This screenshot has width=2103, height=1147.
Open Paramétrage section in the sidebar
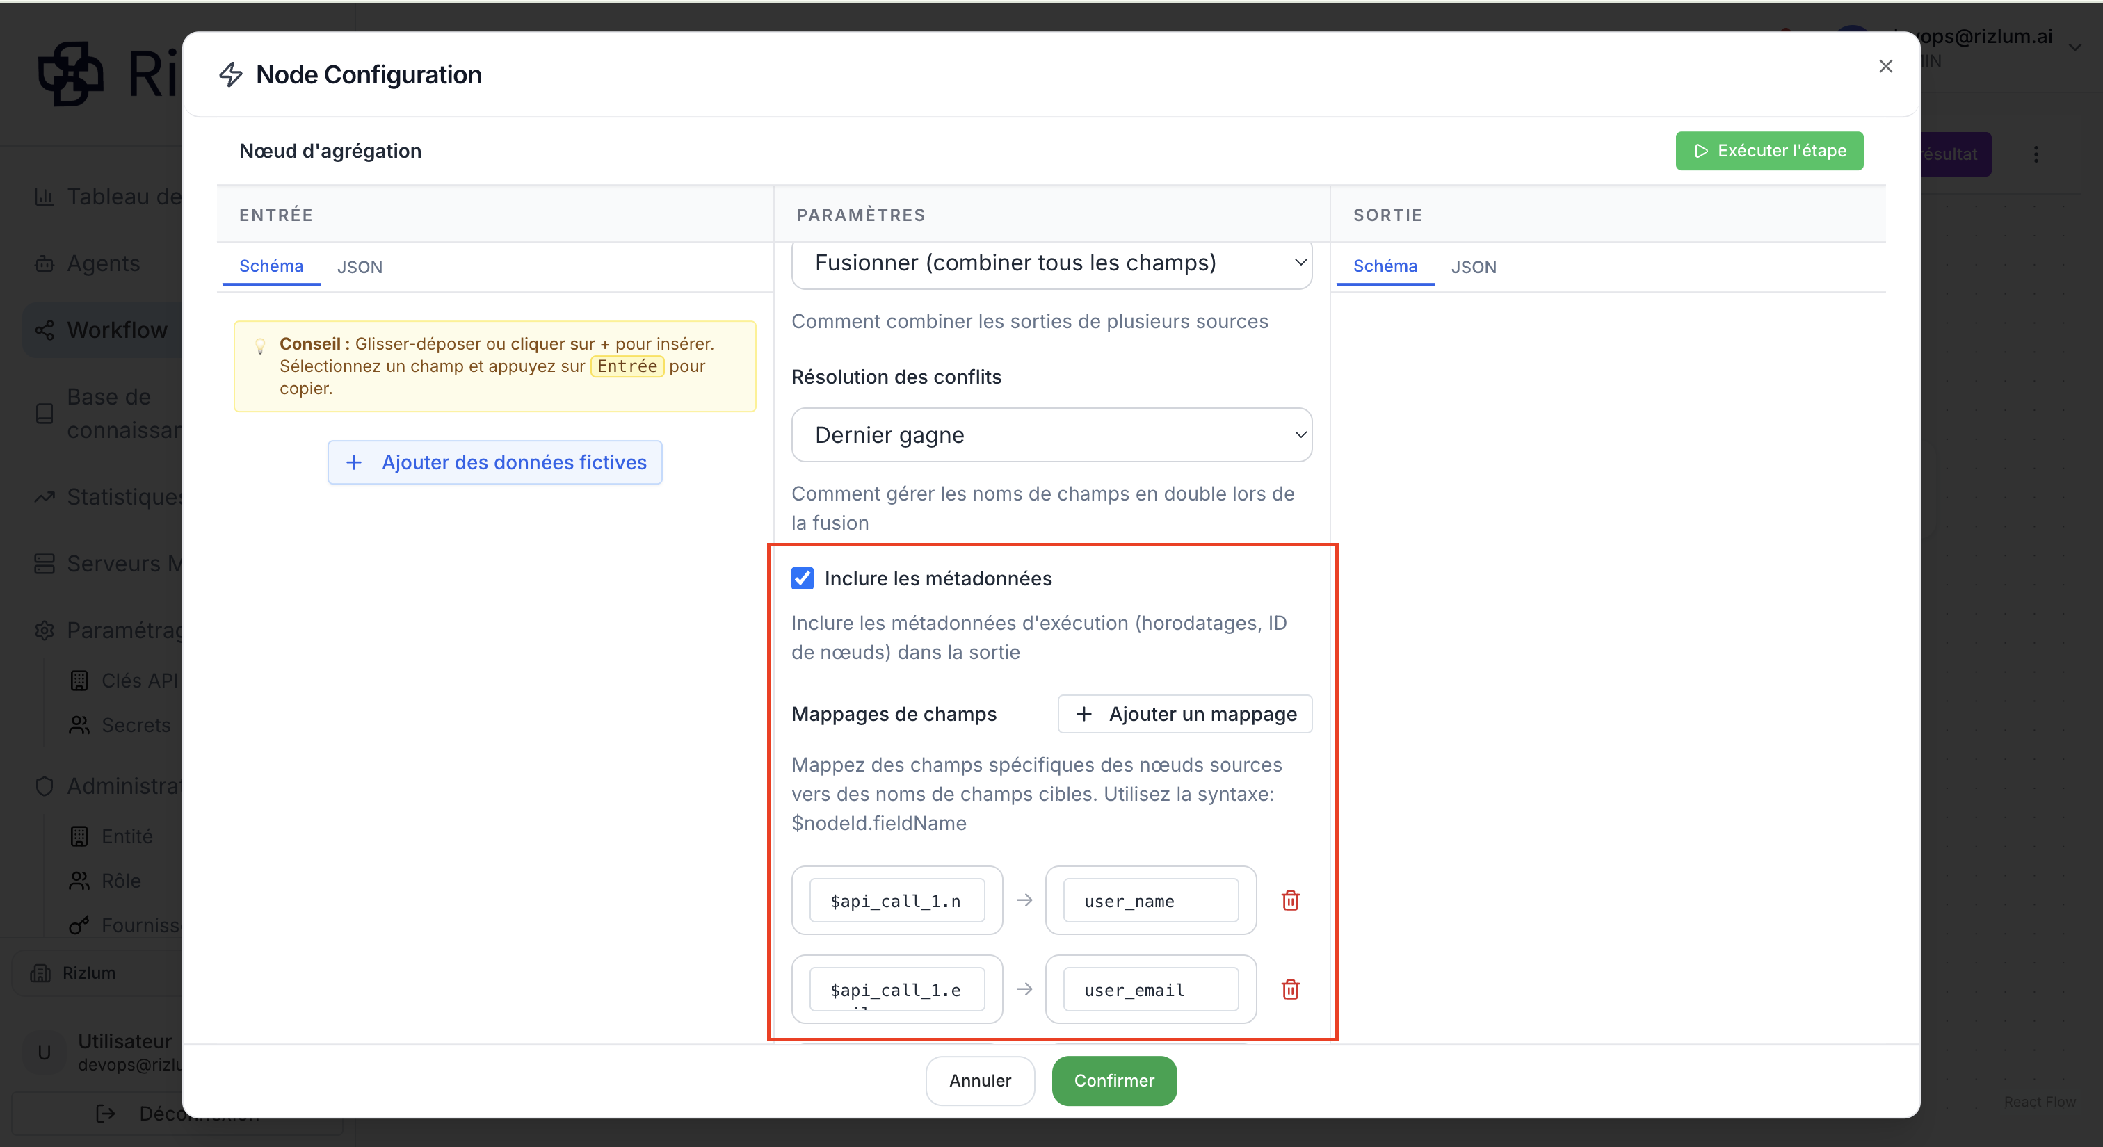pyautogui.click(x=106, y=631)
